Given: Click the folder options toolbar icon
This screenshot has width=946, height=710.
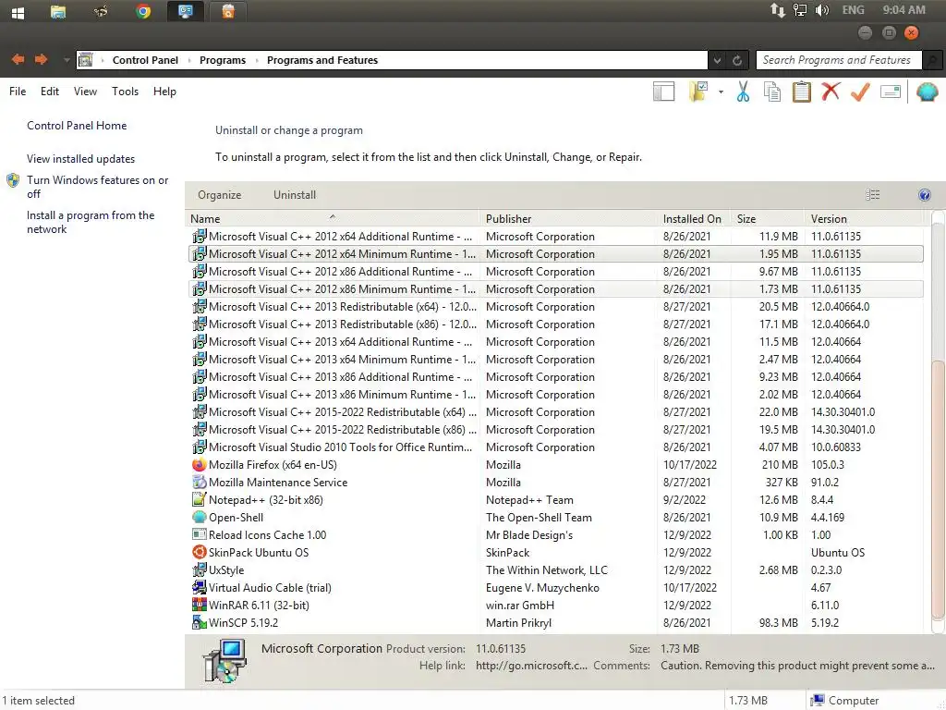Looking at the screenshot, I should [x=698, y=92].
